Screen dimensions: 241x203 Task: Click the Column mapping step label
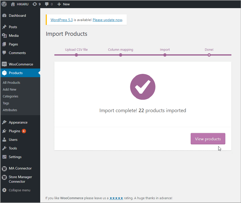[x=121, y=50]
